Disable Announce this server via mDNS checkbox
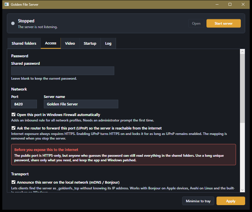The image size is (252, 212). (x=13, y=182)
